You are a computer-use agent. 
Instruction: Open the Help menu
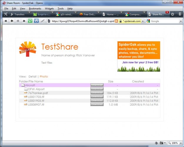tap(70, 9)
